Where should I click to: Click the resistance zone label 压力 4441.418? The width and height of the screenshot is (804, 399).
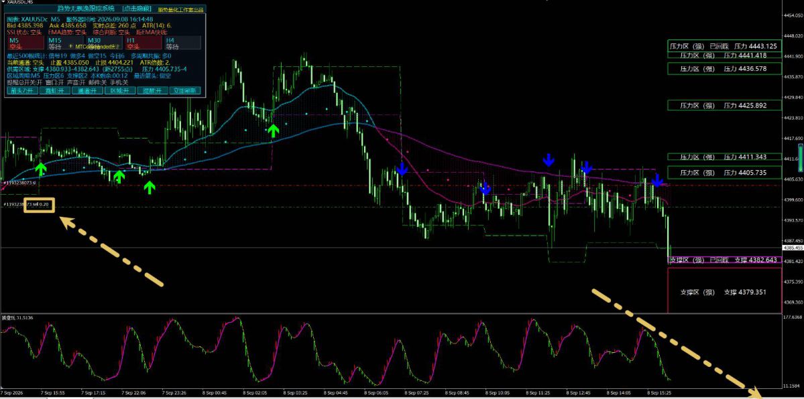[x=724, y=56]
